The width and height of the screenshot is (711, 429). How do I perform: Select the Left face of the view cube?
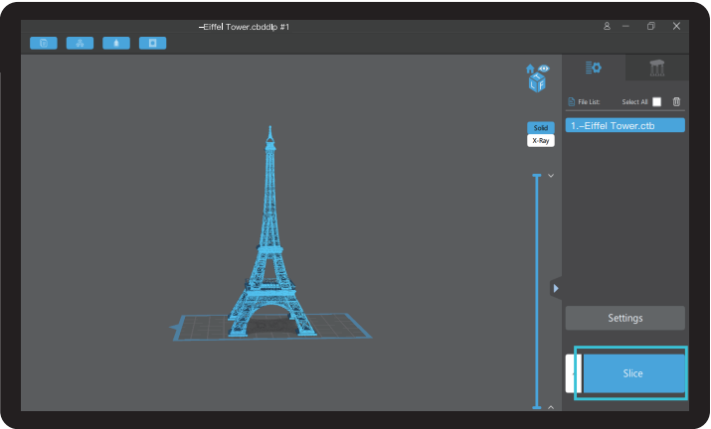533,84
